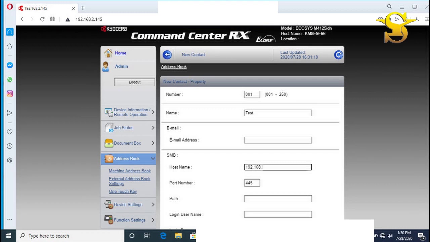
Task: Open Facebook Messenger in Opera sidebar
Action: [10, 65]
